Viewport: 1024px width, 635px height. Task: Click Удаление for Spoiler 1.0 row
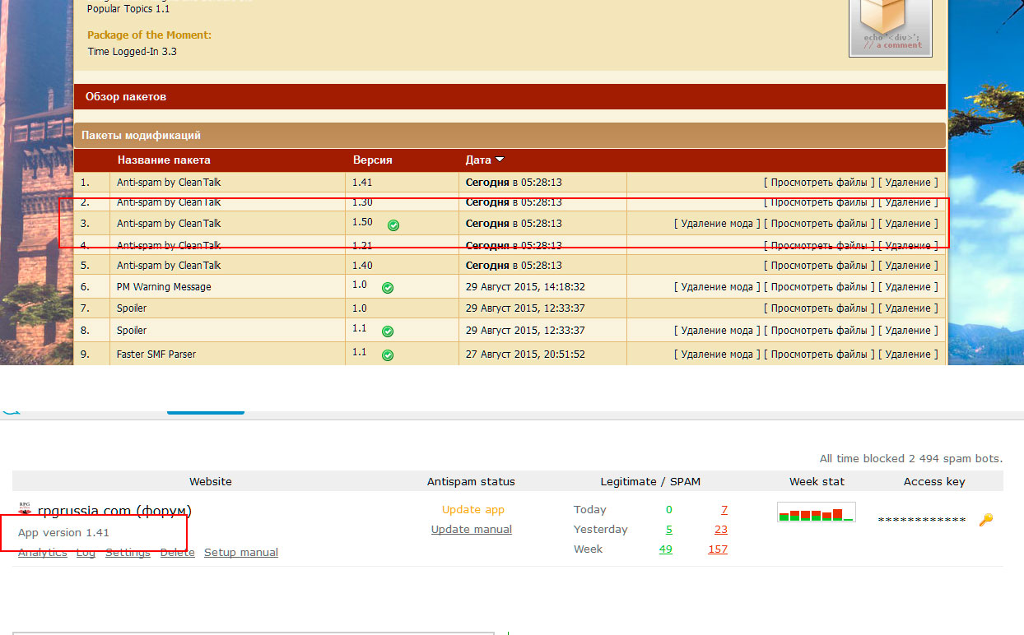(x=908, y=308)
